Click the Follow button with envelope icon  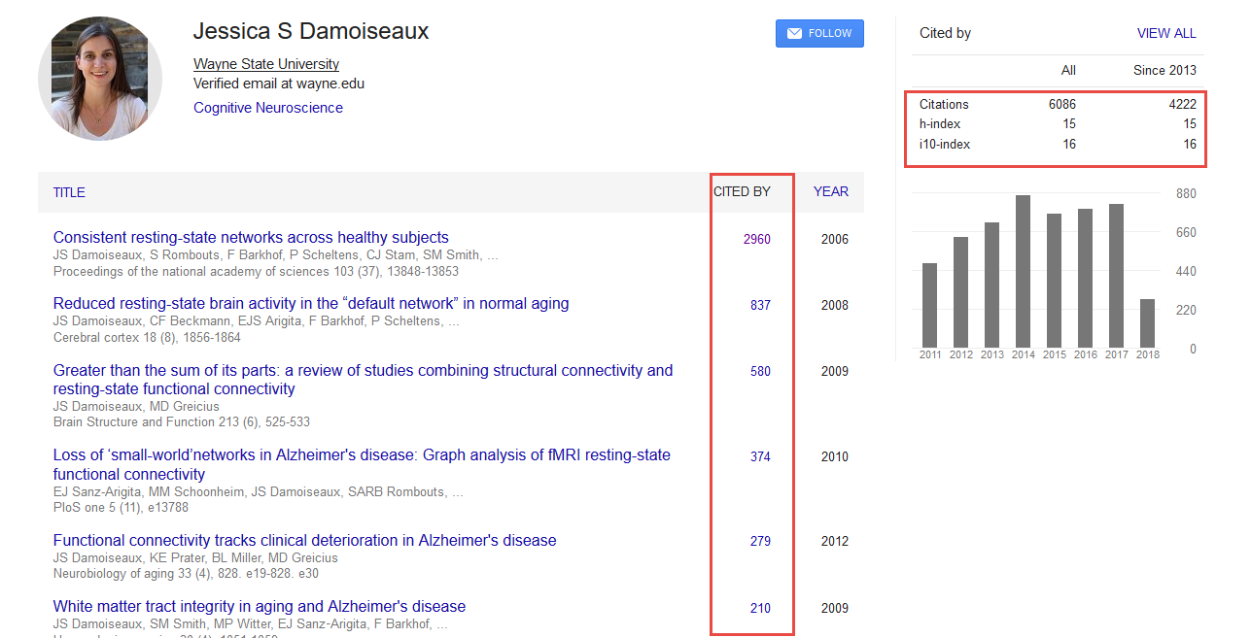point(818,33)
